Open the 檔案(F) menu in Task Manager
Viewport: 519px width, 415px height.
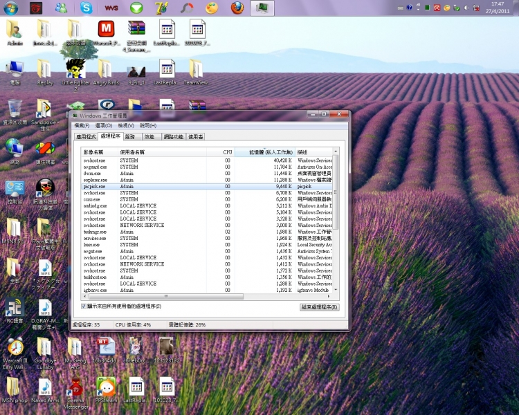82,126
